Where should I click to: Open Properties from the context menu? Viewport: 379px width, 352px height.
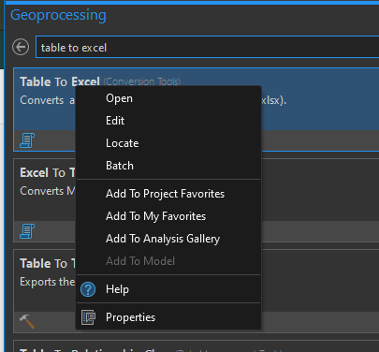(168, 317)
